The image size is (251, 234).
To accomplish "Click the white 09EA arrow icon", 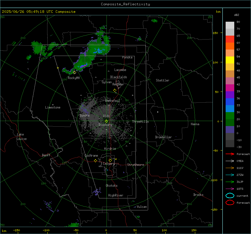I will [x=230, y=161].
